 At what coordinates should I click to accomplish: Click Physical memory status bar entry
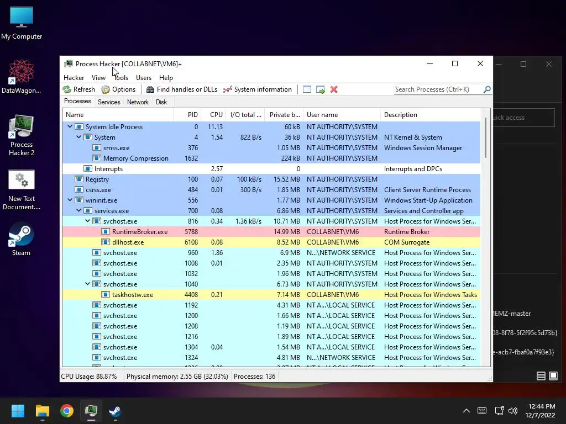click(177, 377)
